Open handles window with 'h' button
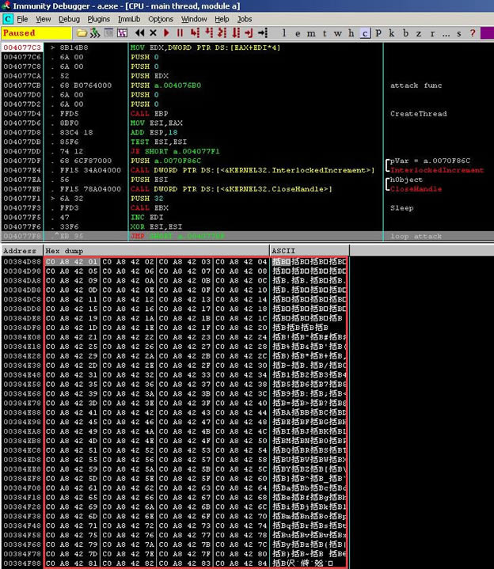The width and height of the screenshot is (494, 569). 351,33
